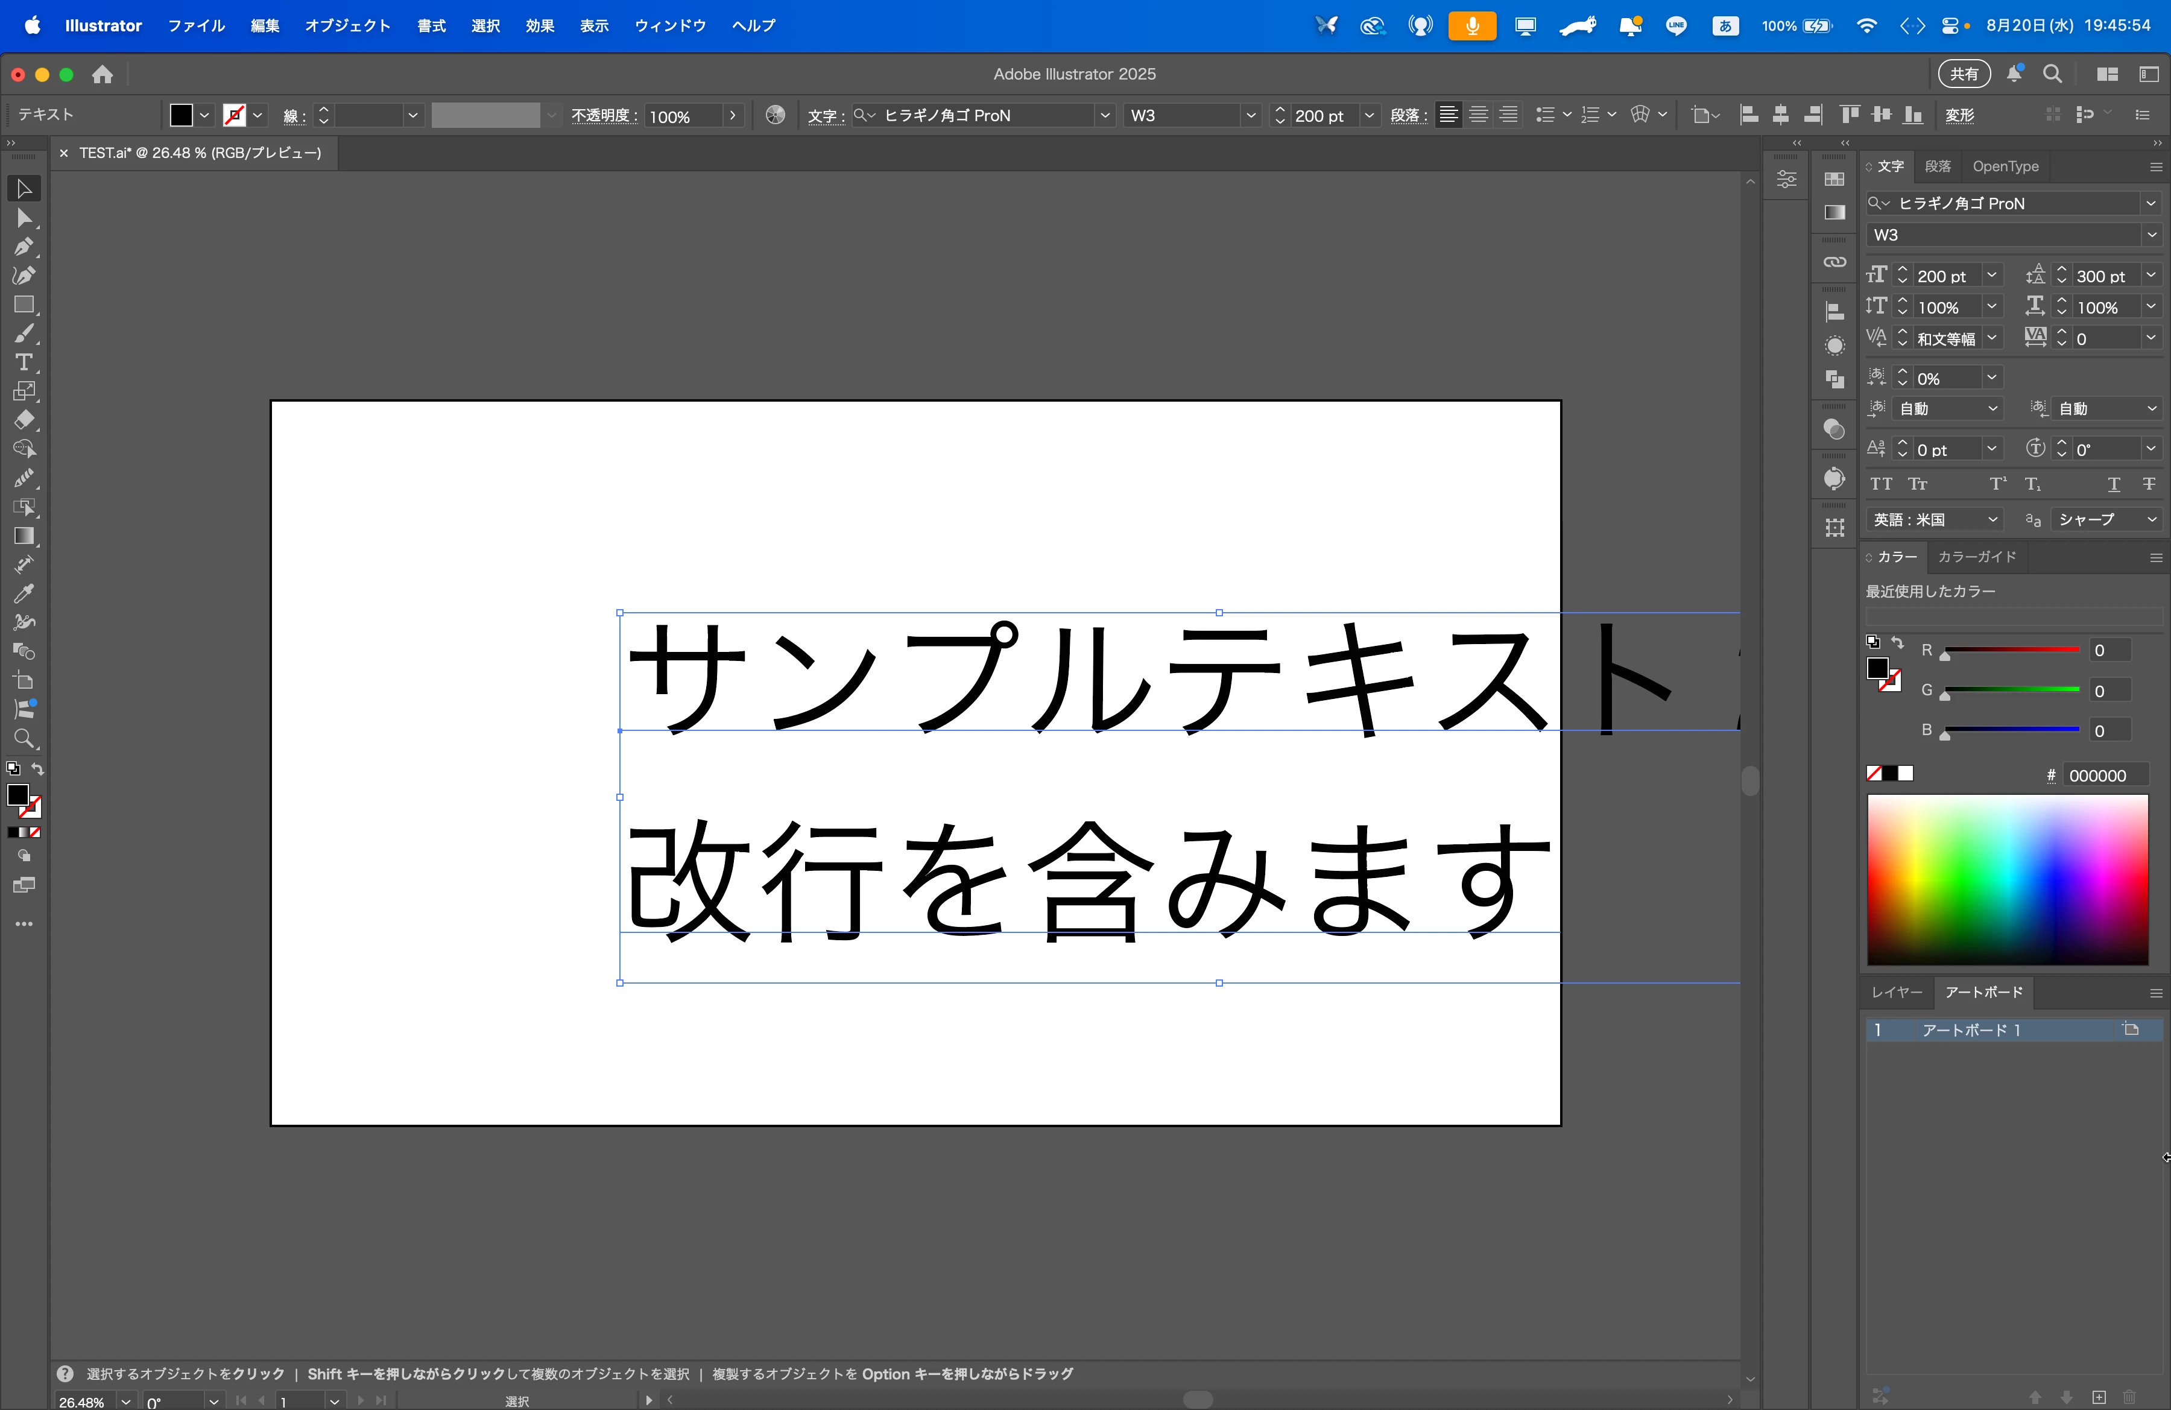Select the Eyedropper tool
The image size is (2171, 1410).
click(x=24, y=594)
